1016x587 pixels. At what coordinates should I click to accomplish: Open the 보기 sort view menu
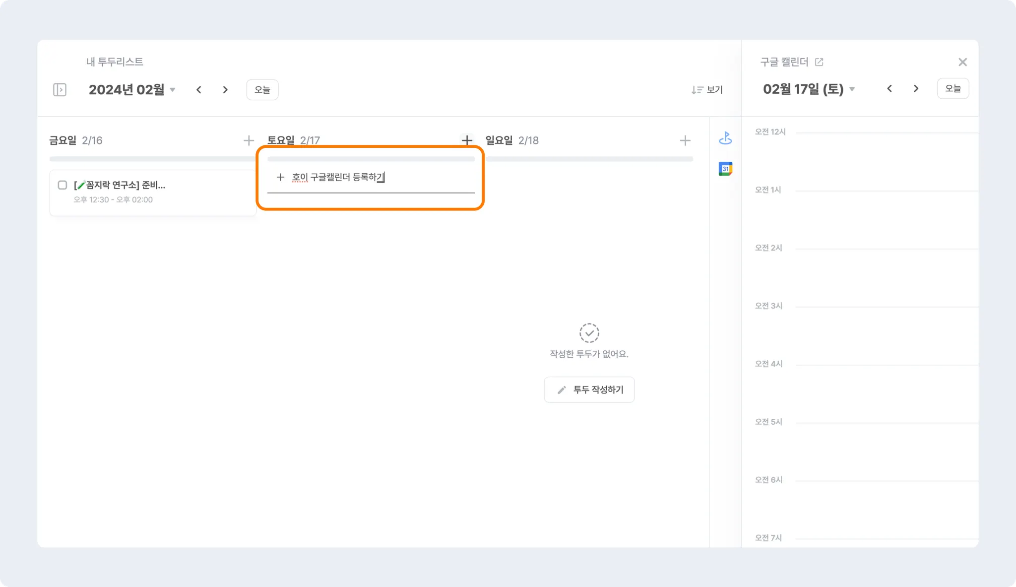point(707,90)
